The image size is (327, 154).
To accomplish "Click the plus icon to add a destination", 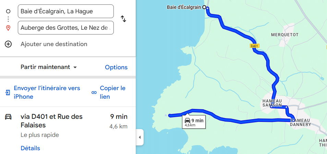I will [8, 44].
